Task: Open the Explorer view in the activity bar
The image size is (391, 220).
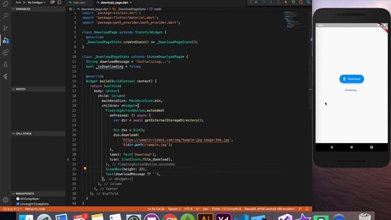Action: tap(5, 4)
